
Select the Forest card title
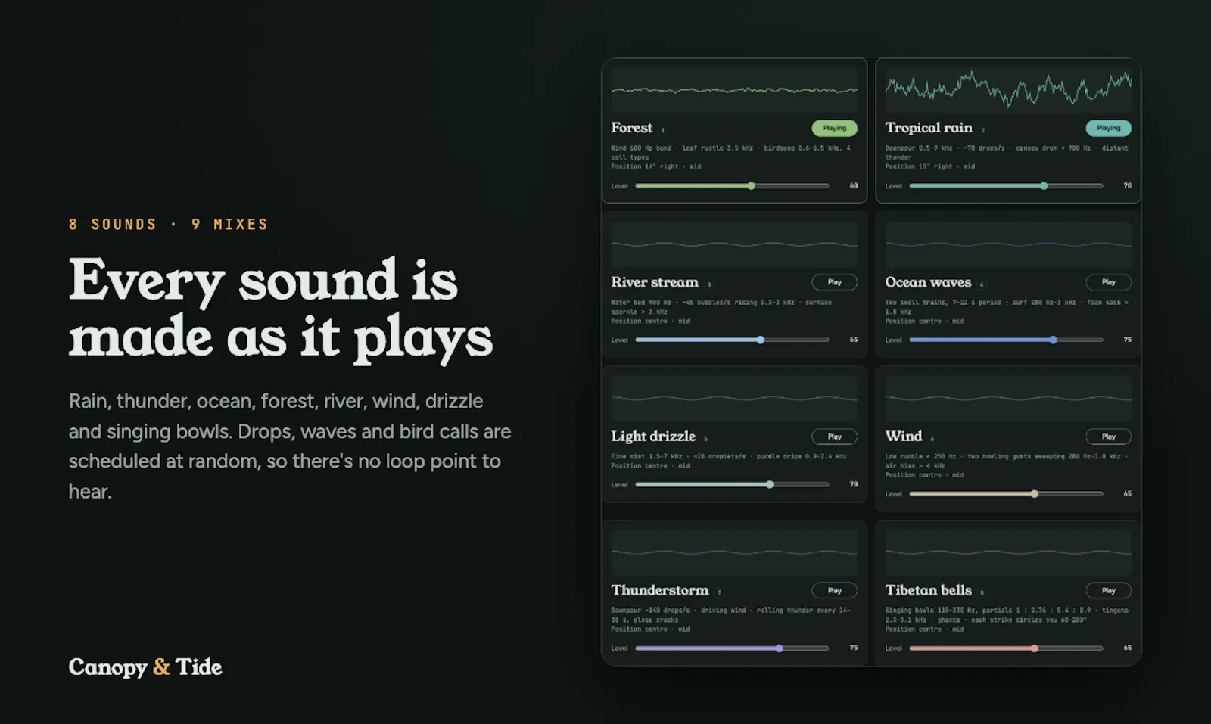coord(632,128)
